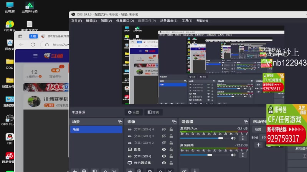Move selected source down in 来源
The height and width of the screenshot is (172, 307).
pos(170,171)
